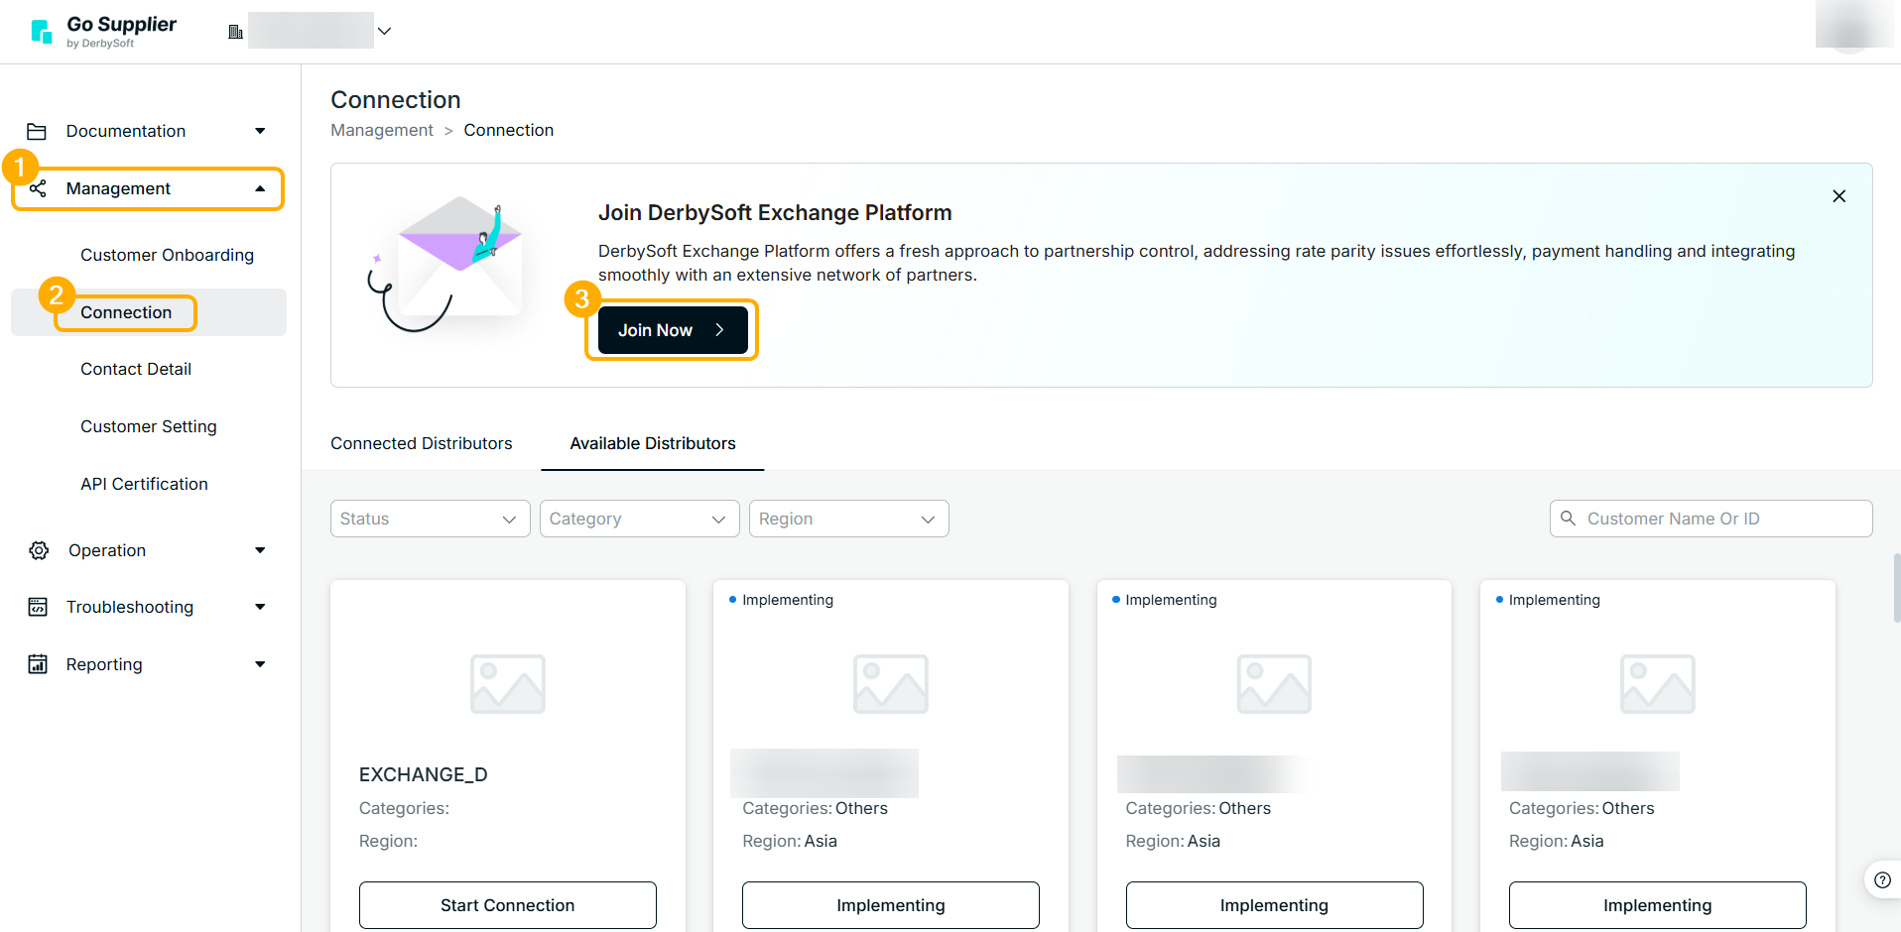Click the Join Now button
This screenshot has width=1901, height=932.
pyautogui.click(x=673, y=330)
